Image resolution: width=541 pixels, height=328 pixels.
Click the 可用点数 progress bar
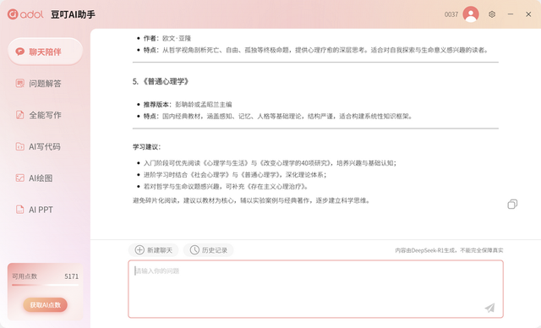(x=45, y=285)
